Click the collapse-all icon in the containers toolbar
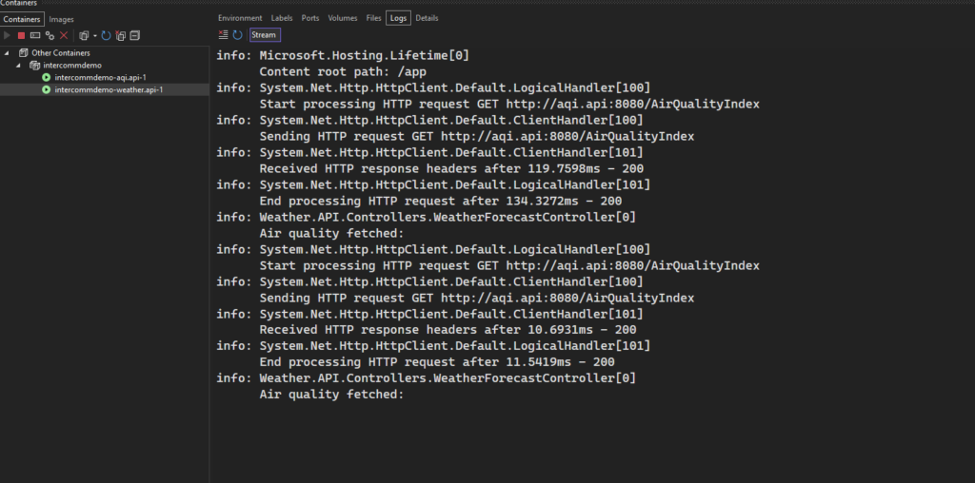Viewport: 975px width, 483px height. 134,35
